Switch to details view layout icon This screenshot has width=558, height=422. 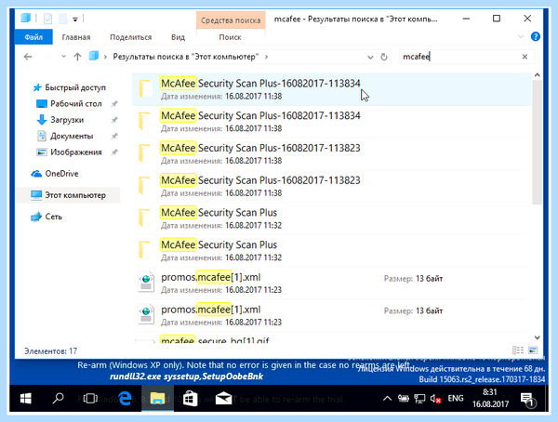coord(518,350)
